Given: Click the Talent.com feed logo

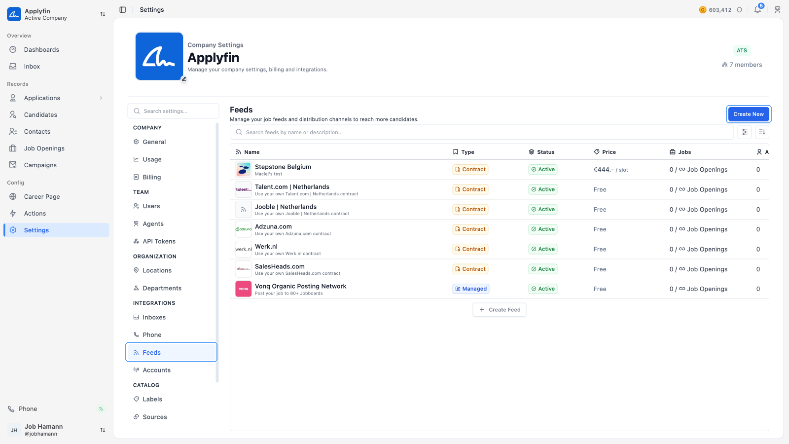Looking at the screenshot, I should (244, 189).
